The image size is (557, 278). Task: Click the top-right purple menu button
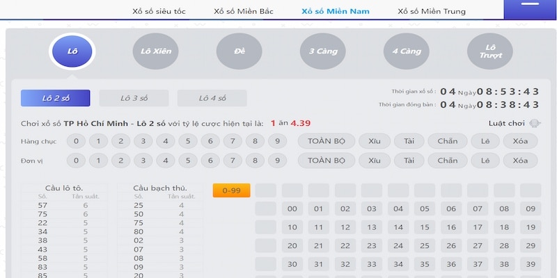point(530,10)
